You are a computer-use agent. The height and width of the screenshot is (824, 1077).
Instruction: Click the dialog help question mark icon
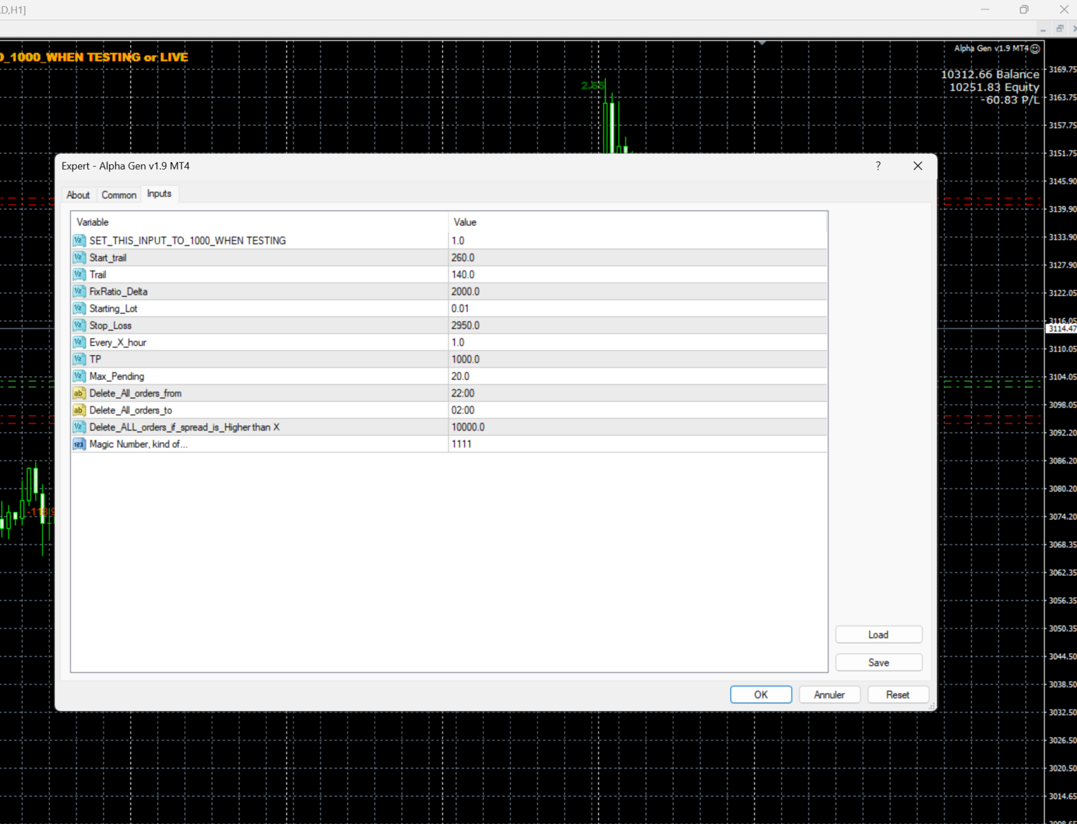tap(878, 166)
